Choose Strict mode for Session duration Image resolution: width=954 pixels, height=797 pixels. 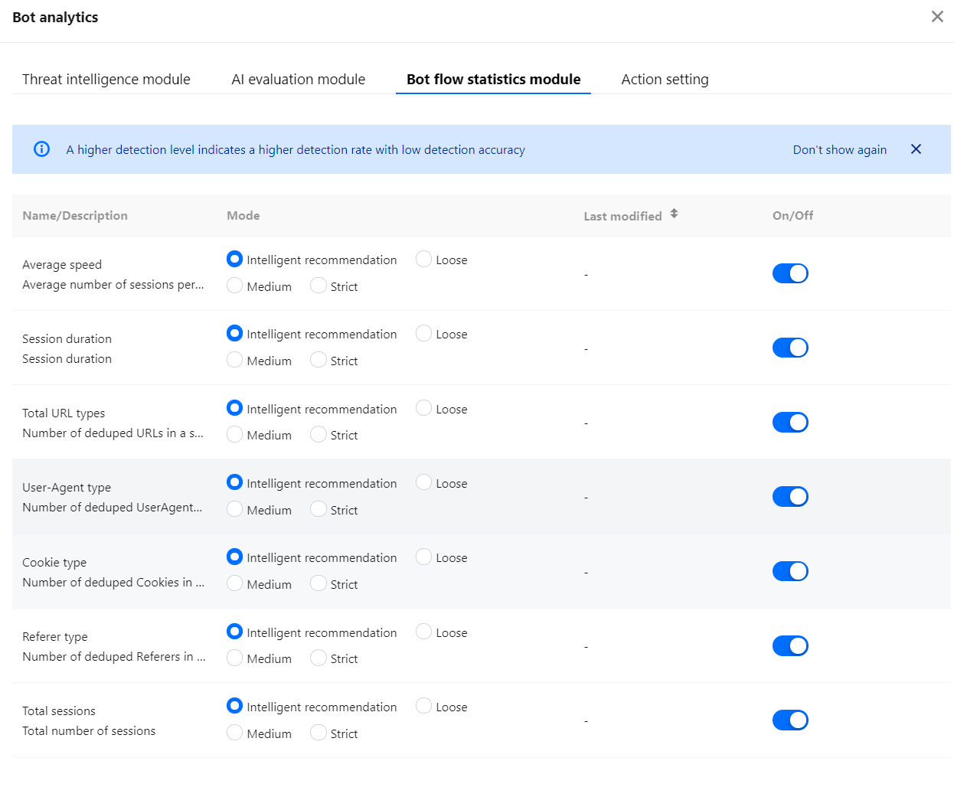click(x=319, y=360)
